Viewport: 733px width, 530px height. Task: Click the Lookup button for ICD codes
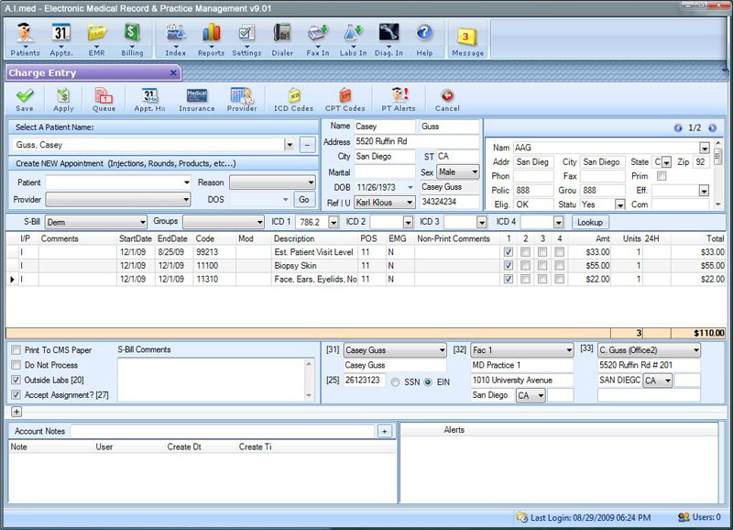[592, 221]
